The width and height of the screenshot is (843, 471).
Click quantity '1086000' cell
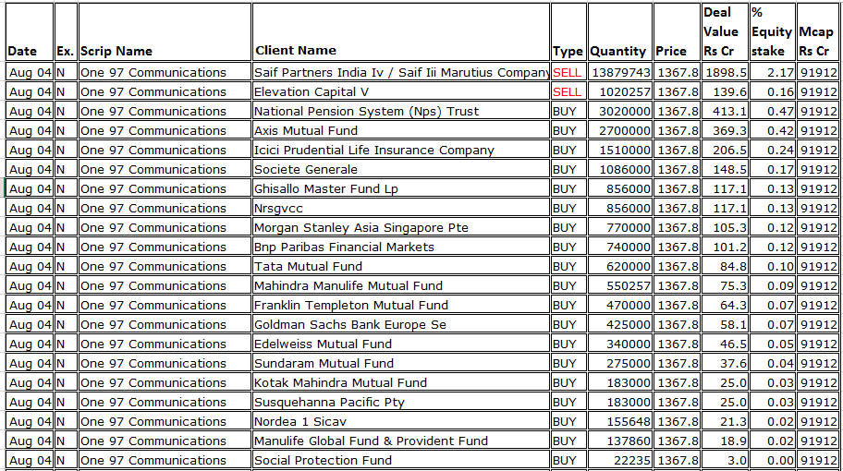(x=620, y=169)
